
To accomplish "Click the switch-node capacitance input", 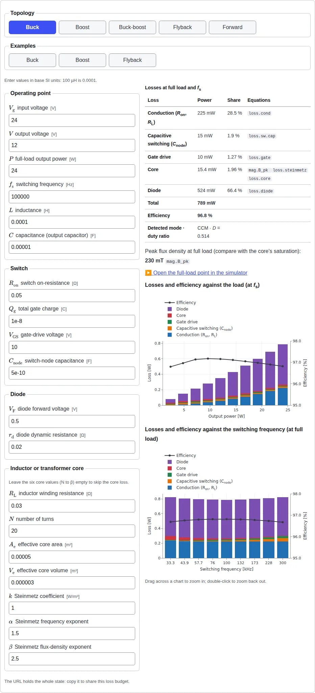I will pos(72,373).
